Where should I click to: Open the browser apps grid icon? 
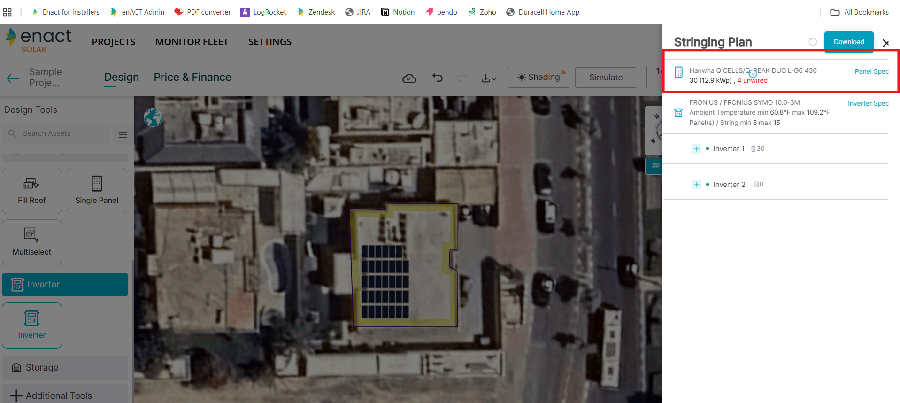[x=7, y=12]
